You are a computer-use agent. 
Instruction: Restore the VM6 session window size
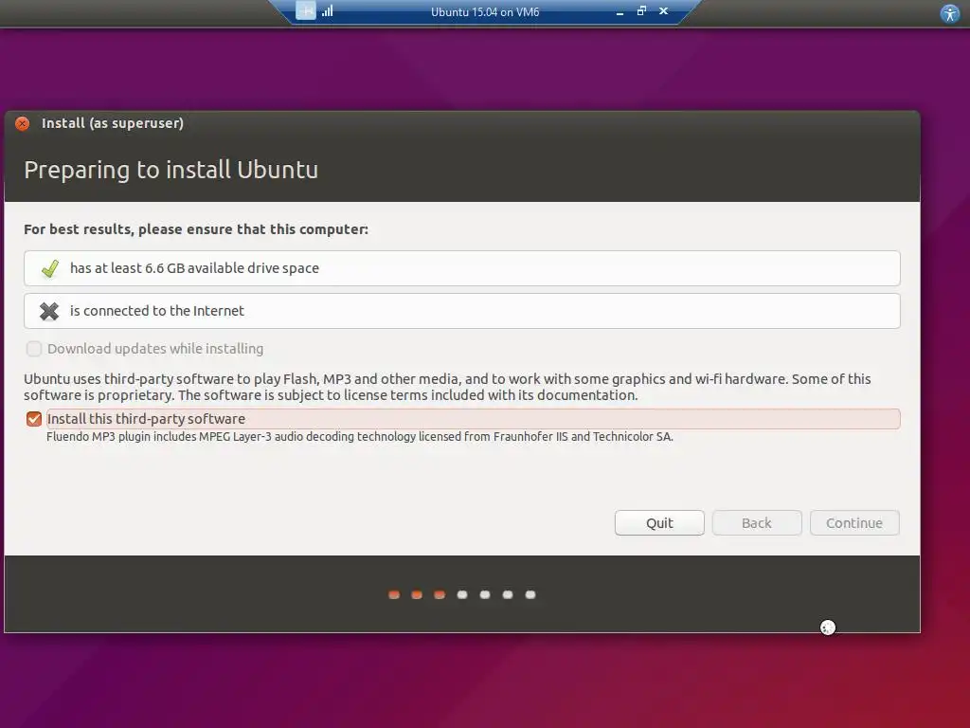tap(641, 11)
